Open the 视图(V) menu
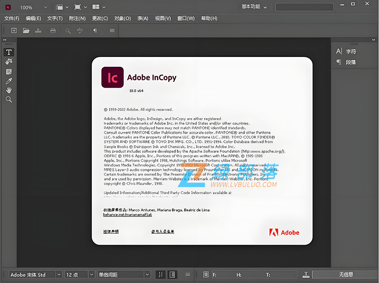Image resolution: width=379 pixels, height=283 pixels. coord(163,18)
